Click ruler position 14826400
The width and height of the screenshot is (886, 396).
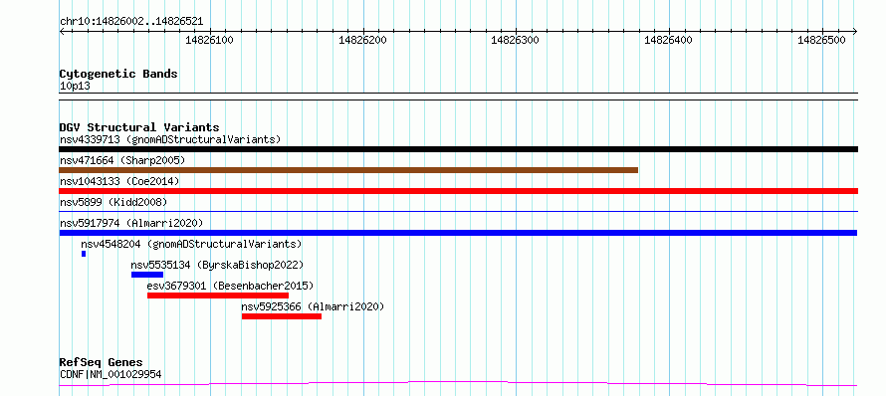tap(668, 40)
